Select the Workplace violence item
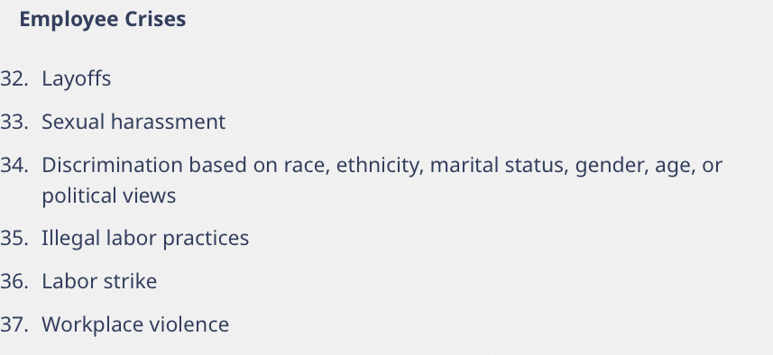The image size is (773, 355). [x=135, y=324]
